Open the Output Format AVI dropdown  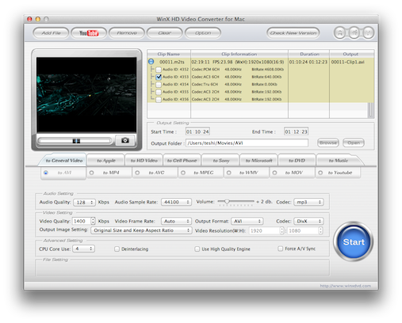click(247, 221)
